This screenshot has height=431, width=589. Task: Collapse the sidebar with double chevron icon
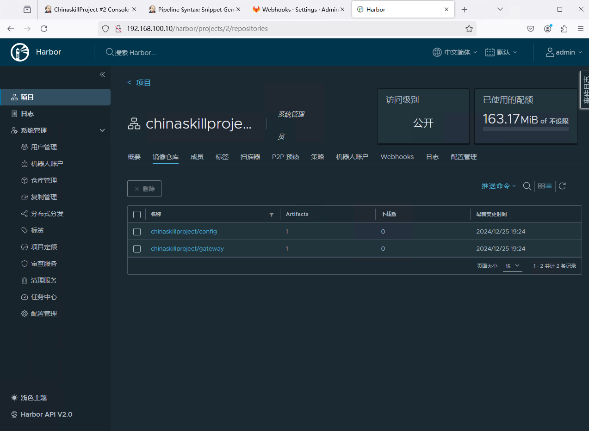point(102,74)
